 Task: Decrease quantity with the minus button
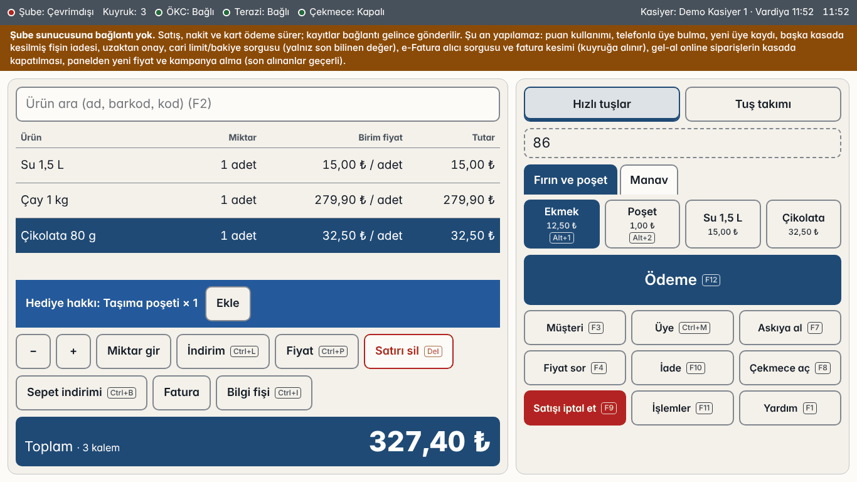tap(33, 351)
